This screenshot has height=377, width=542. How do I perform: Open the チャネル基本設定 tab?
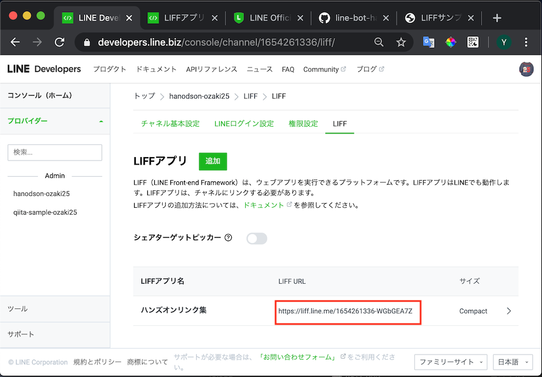[170, 124]
